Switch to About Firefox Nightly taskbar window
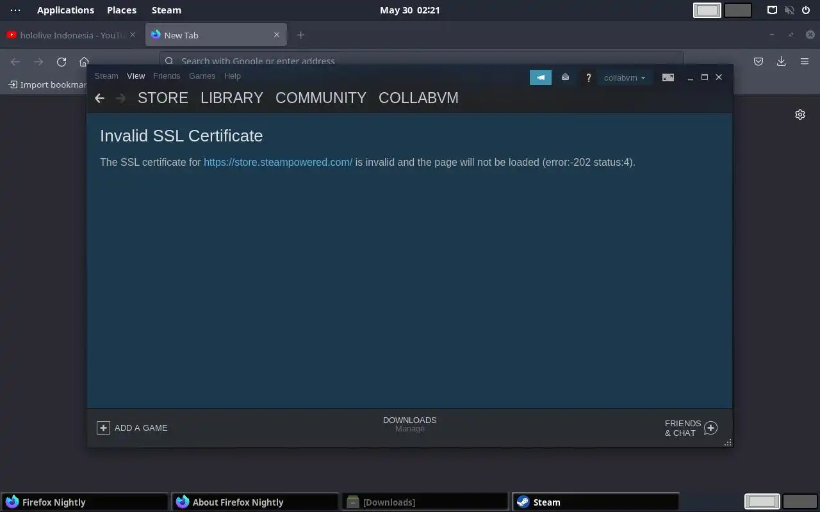Image resolution: width=820 pixels, height=512 pixels. [256, 502]
